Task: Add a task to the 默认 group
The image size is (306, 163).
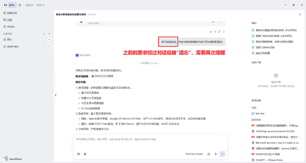Action: [49, 39]
